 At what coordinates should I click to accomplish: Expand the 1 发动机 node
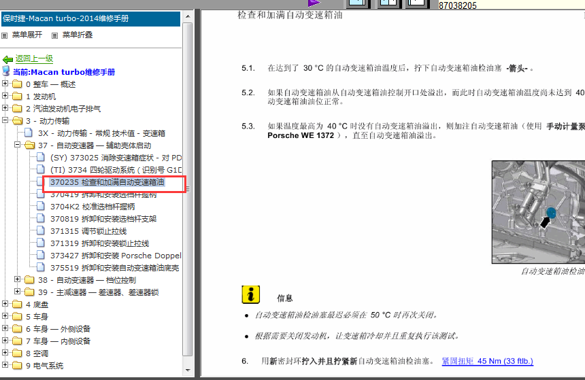[x=5, y=95]
